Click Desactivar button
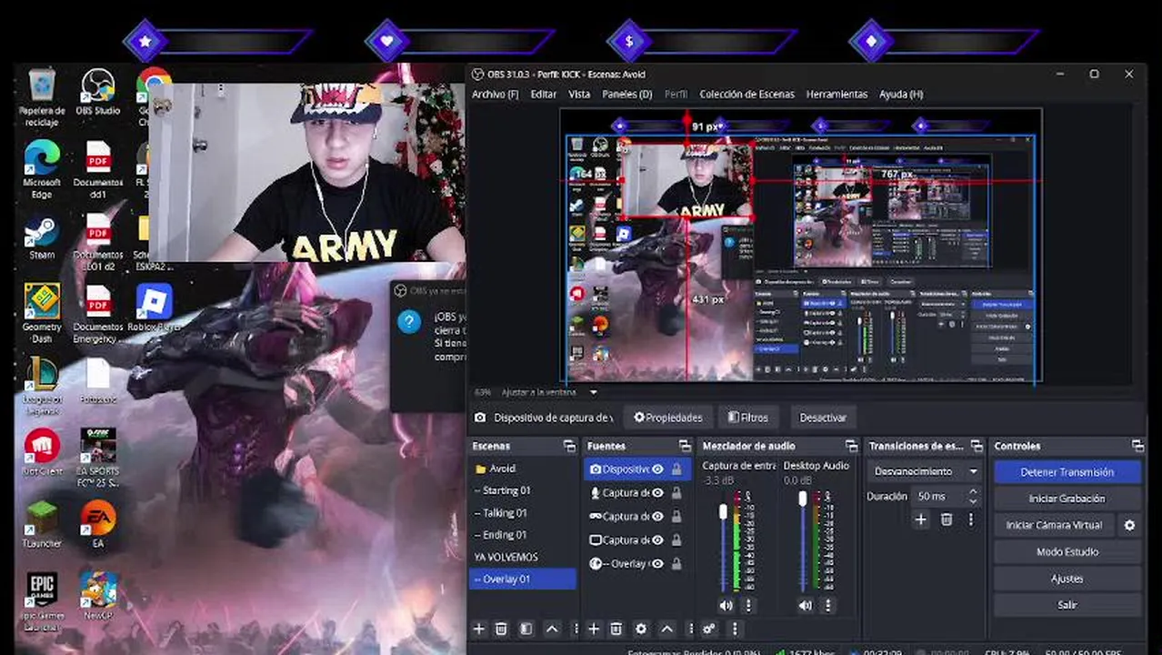 823,418
